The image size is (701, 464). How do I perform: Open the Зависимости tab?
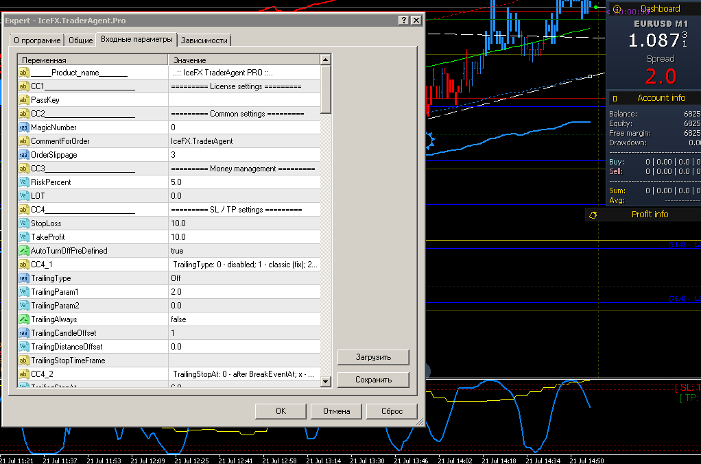pyautogui.click(x=204, y=40)
